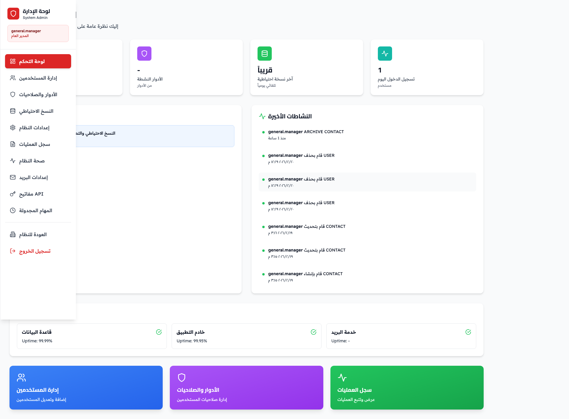Viewport: 569px width, 419px height.
Task: Click the green database backup icon
Action: pos(265,54)
